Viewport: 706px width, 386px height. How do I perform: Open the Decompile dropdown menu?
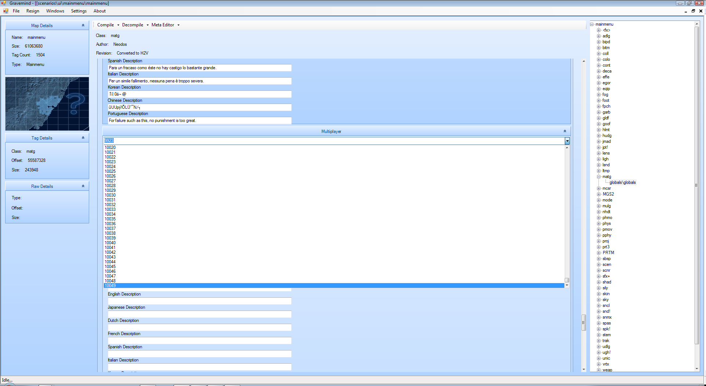pyautogui.click(x=135, y=25)
